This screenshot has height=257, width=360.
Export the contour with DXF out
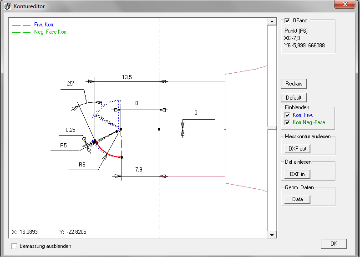coord(297,148)
